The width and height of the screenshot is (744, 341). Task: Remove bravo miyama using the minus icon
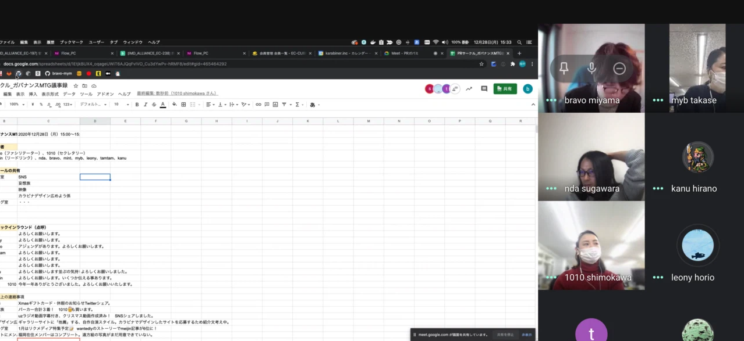coord(619,68)
